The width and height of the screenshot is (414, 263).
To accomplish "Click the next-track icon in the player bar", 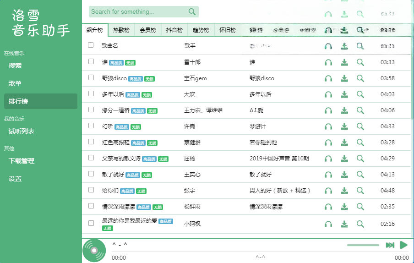I will [x=390, y=245].
